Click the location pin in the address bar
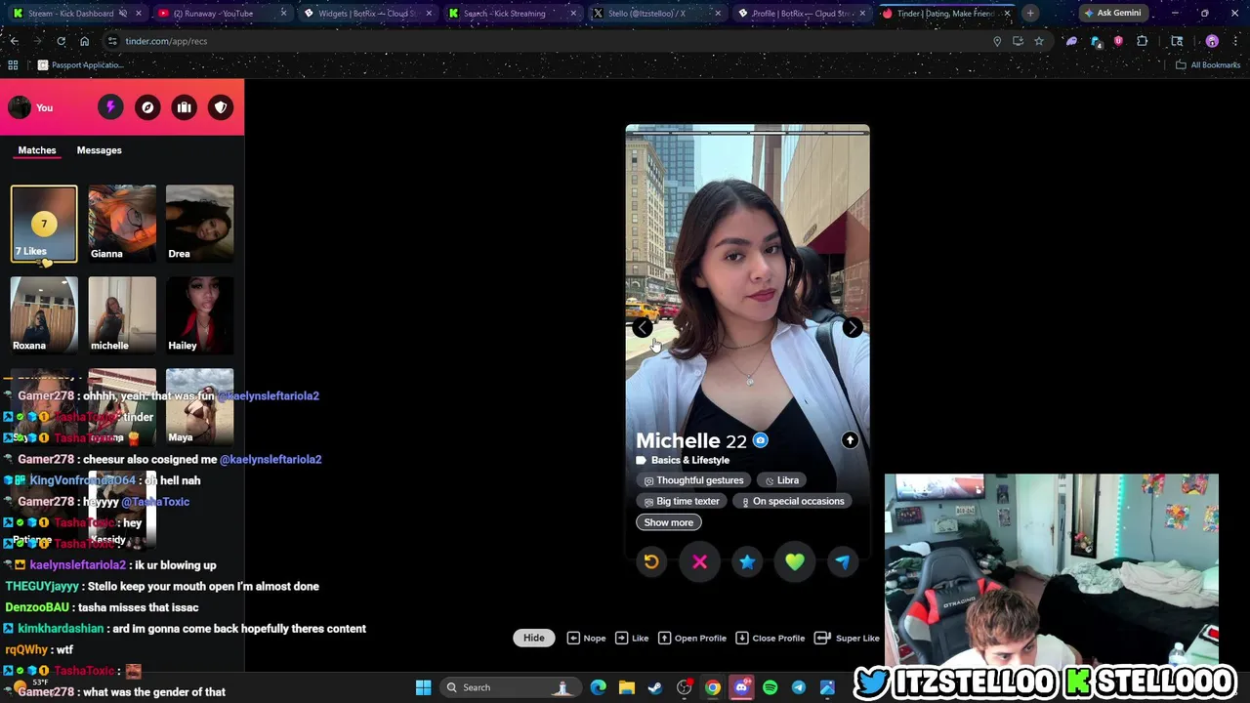 [x=997, y=41]
